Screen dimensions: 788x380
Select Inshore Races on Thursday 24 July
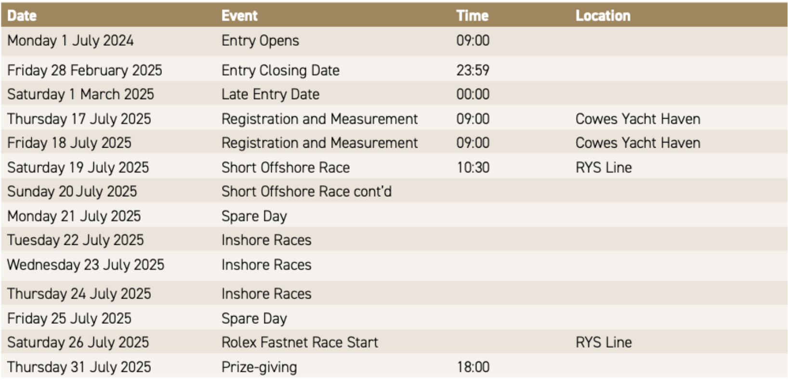(x=266, y=294)
